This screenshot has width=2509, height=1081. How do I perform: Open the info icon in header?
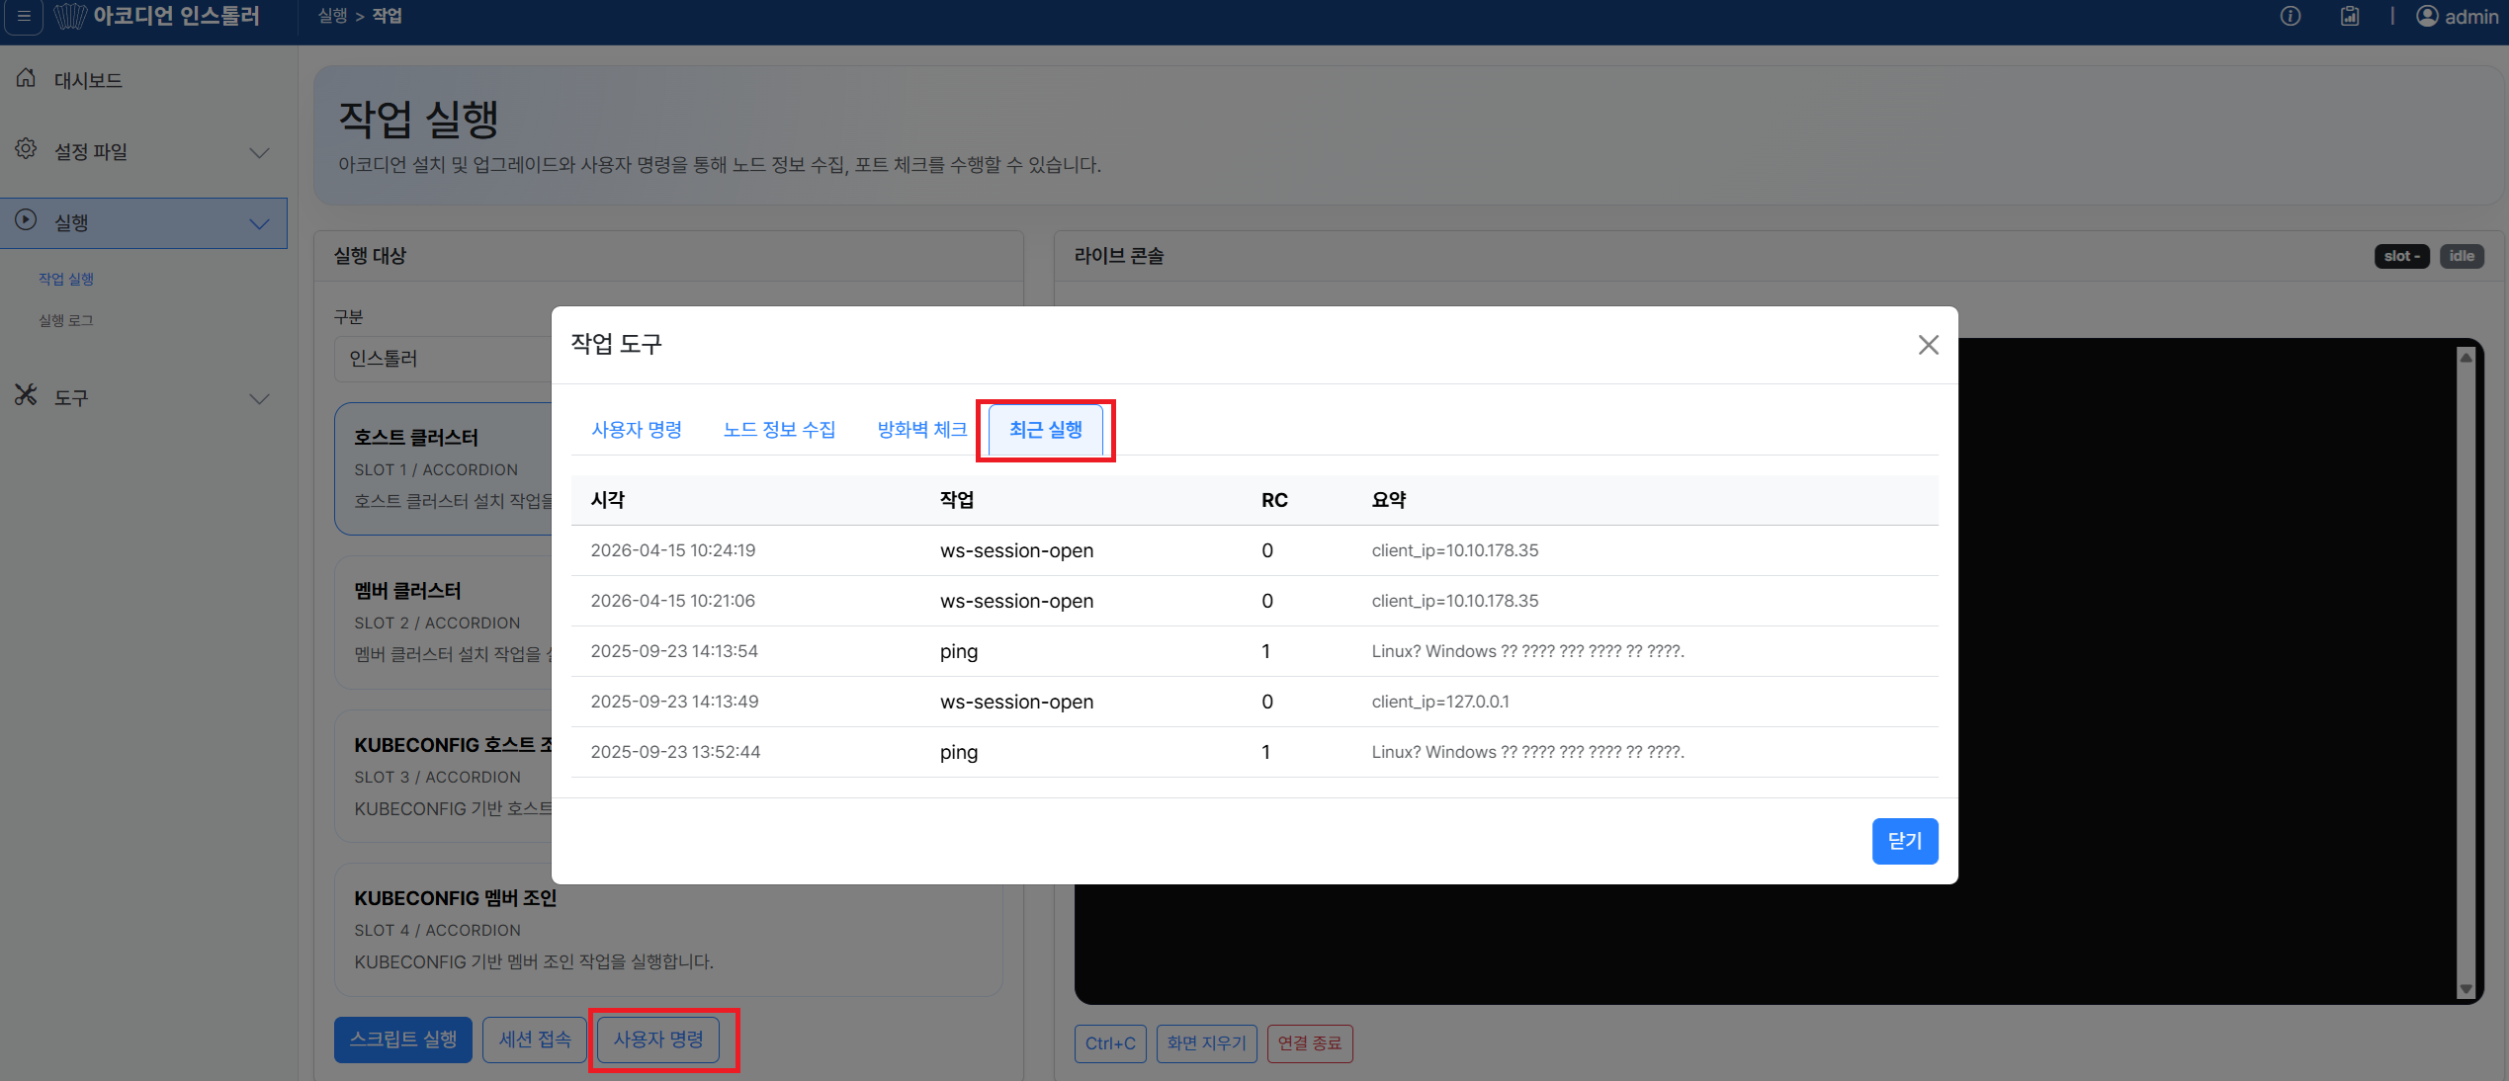pos(2291,17)
